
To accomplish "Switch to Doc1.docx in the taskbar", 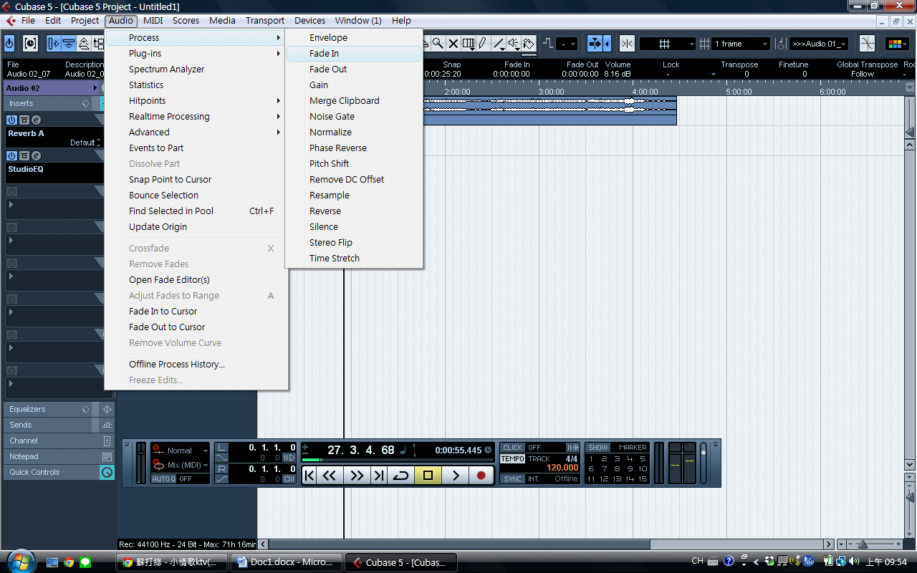I will click(287, 562).
